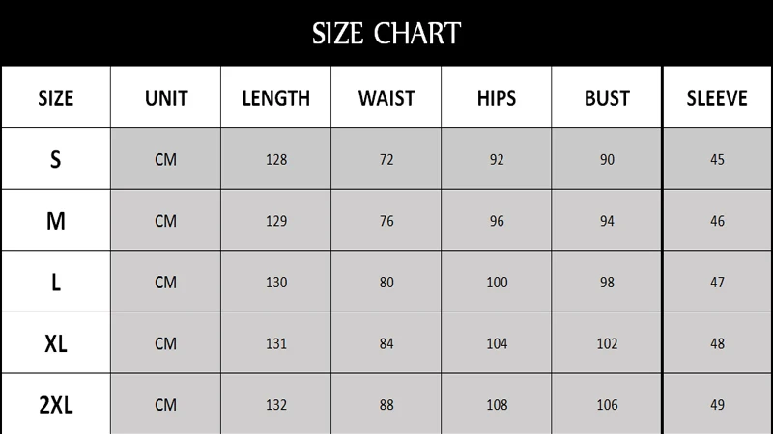The height and width of the screenshot is (434, 773).
Task: Click sleeve value 49 for size 2XL
Action: click(x=717, y=405)
